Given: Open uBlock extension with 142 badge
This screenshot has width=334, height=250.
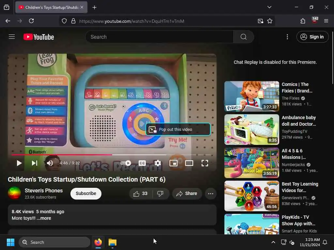Looking at the screenshot, I should pos(315,21).
